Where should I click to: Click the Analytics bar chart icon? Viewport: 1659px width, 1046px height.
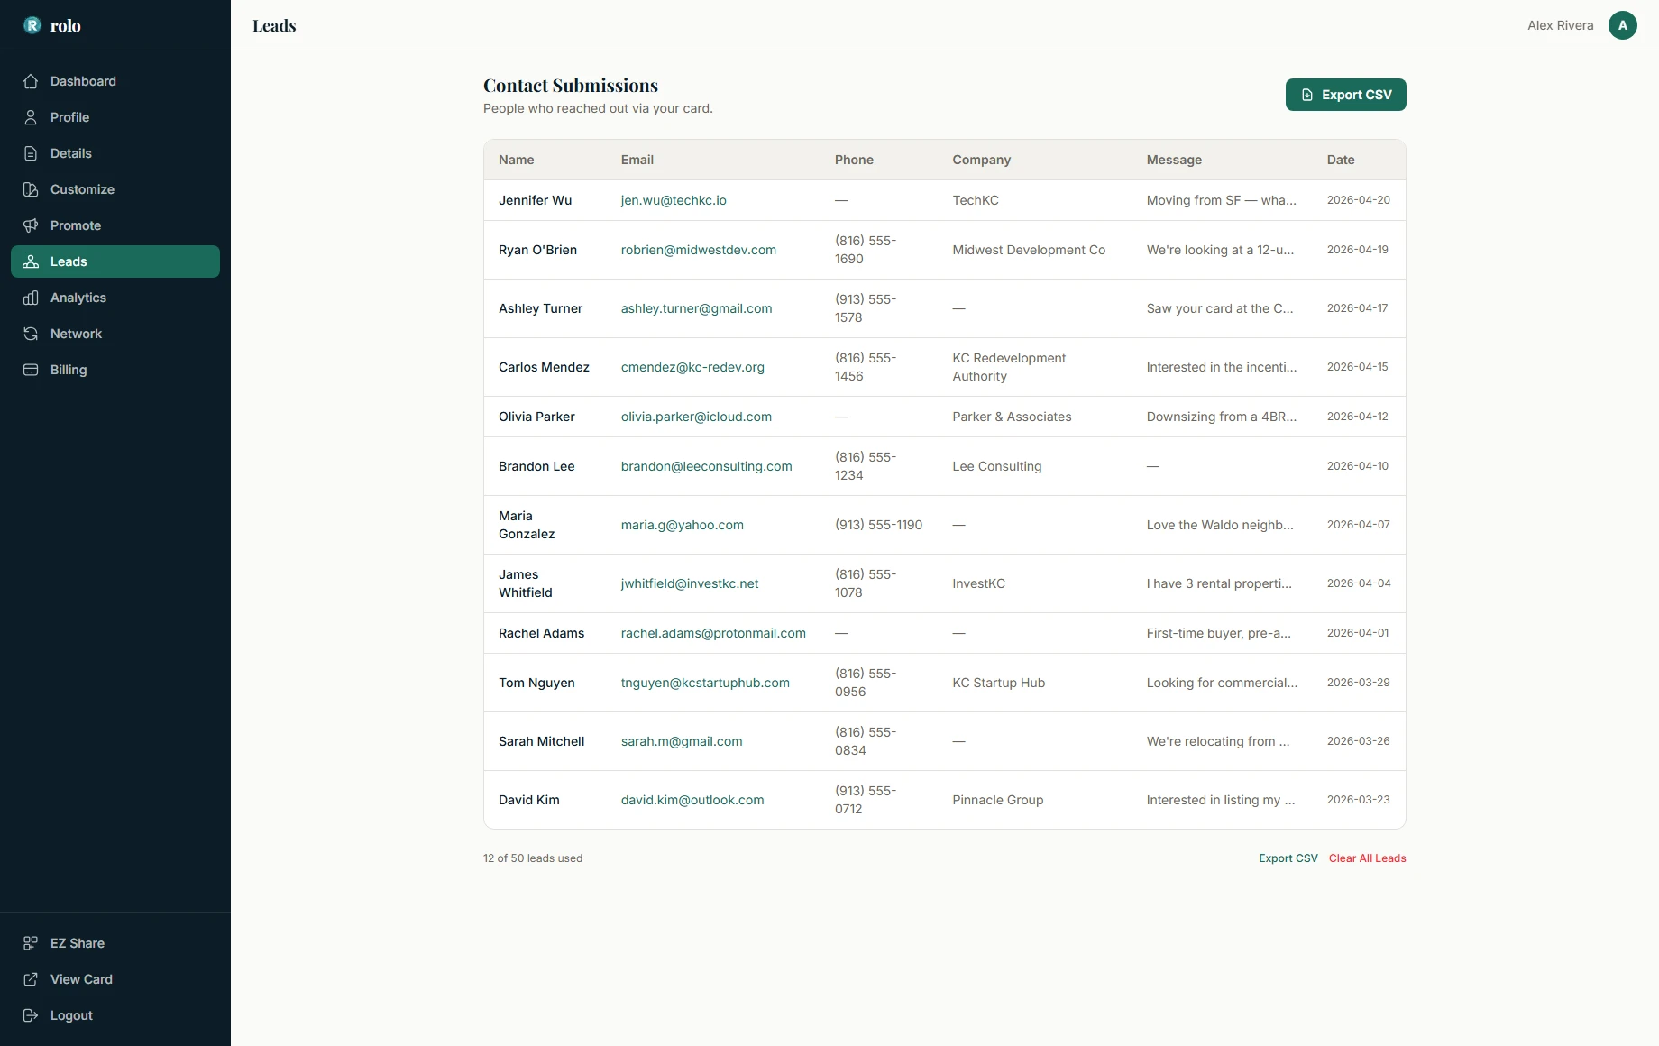pyautogui.click(x=31, y=298)
